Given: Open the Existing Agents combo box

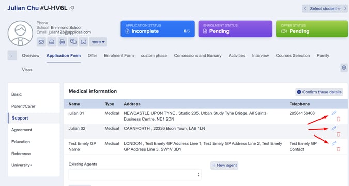Looking at the screenshot, I should pyautogui.click(x=135, y=175).
